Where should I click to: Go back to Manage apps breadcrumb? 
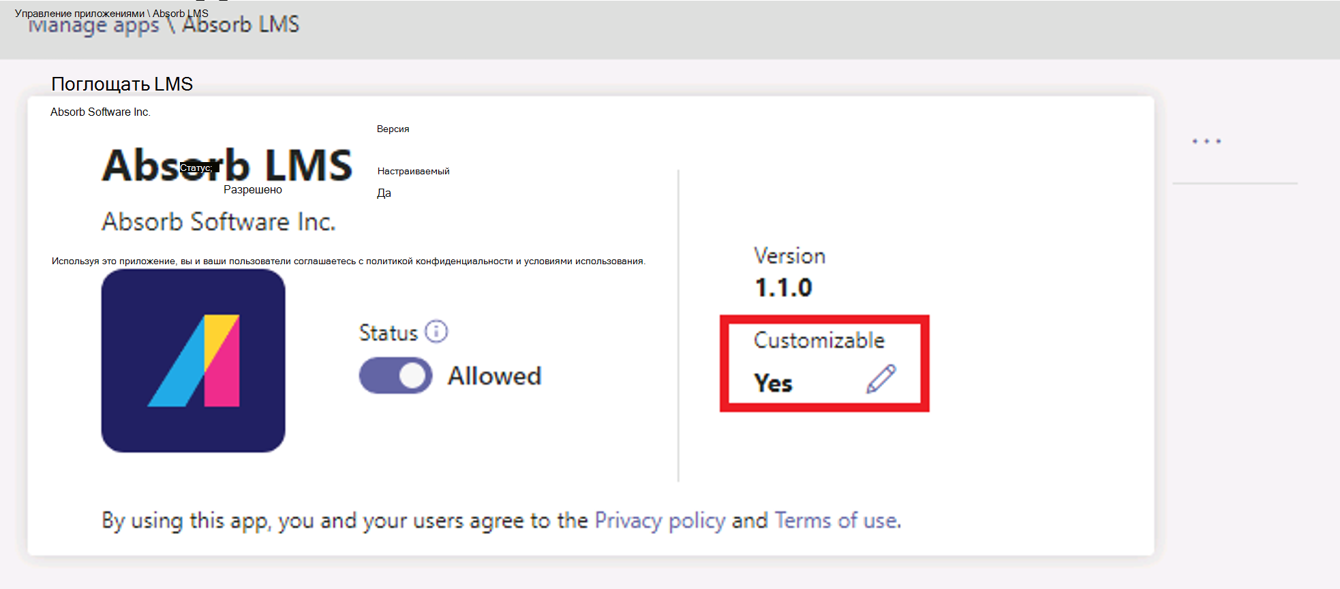pos(93,26)
